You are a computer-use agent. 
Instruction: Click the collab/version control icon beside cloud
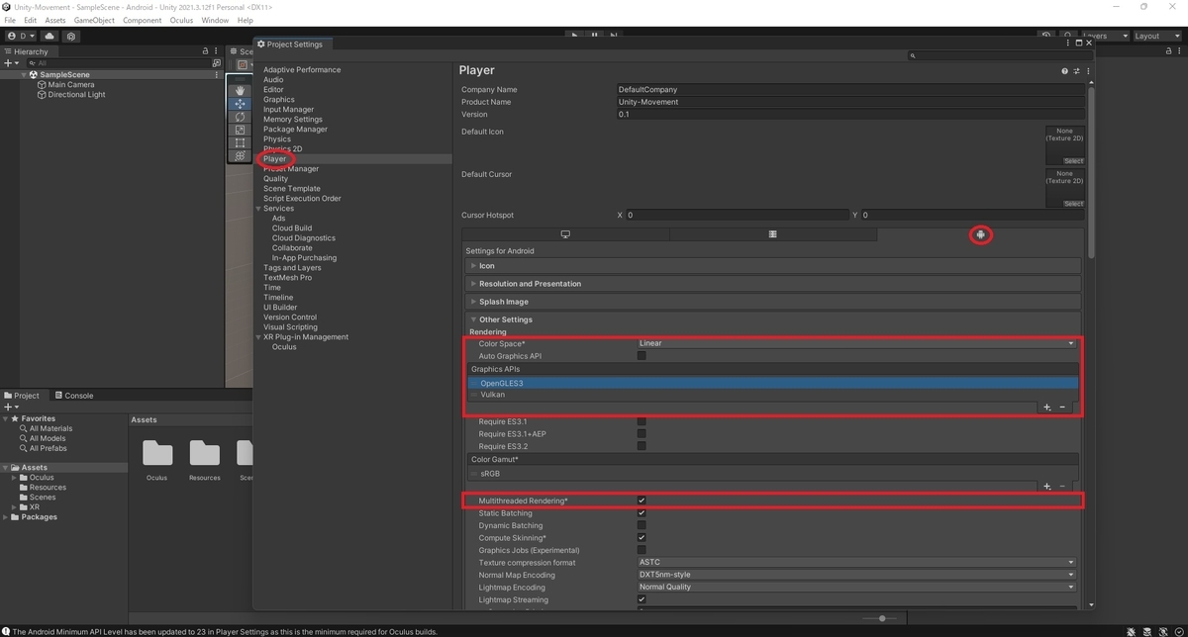[71, 36]
